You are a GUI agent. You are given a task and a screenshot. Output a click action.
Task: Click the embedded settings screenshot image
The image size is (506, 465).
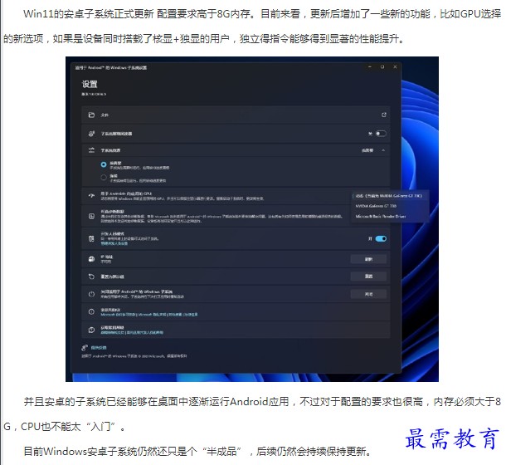coord(252,219)
